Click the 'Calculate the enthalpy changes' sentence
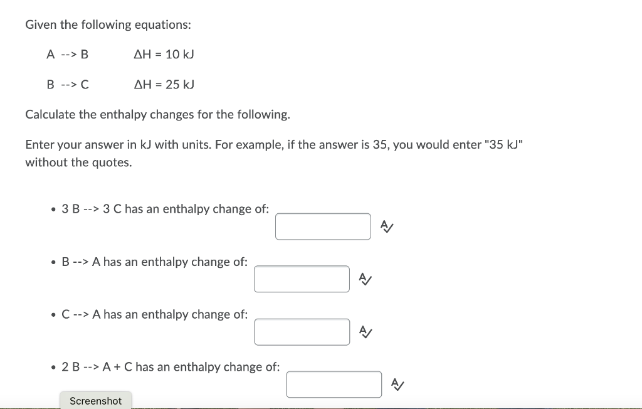The width and height of the screenshot is (642, 409). (157, 114)
